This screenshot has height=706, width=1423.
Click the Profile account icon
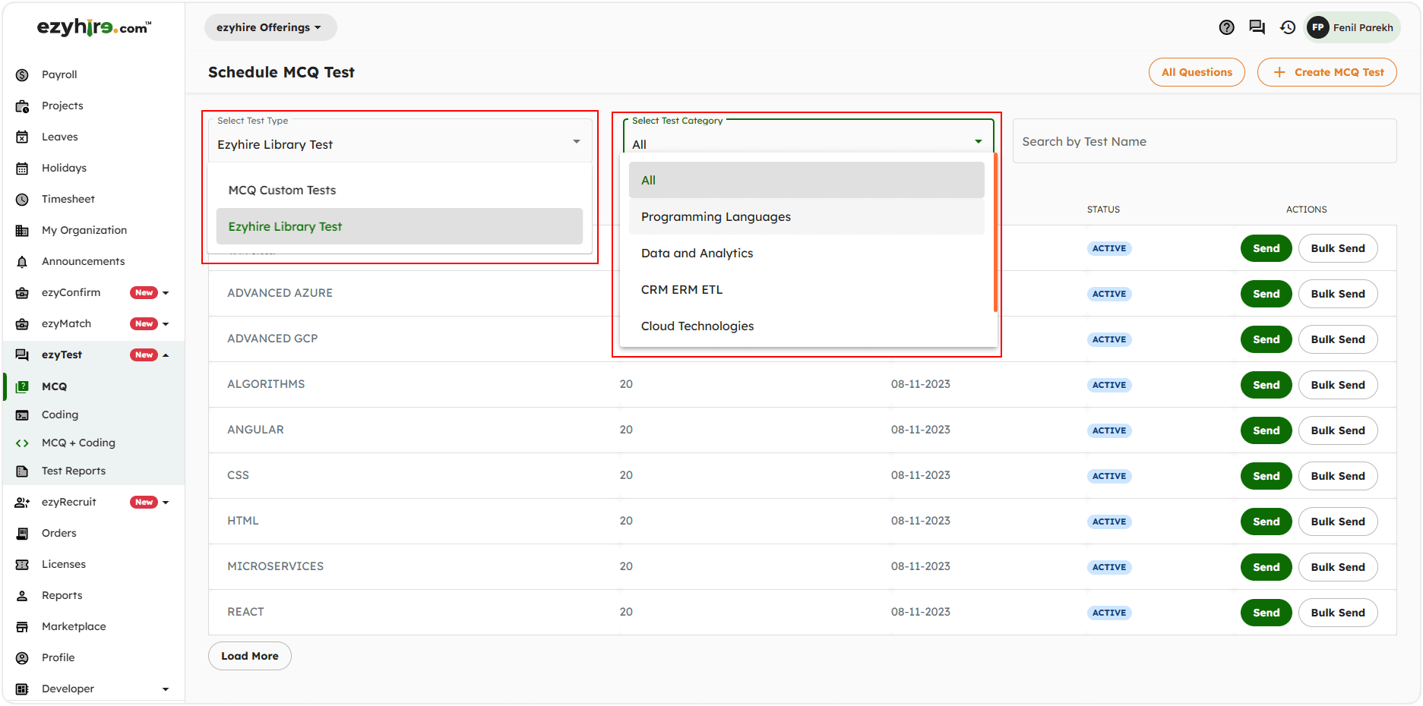pos(22,657)
